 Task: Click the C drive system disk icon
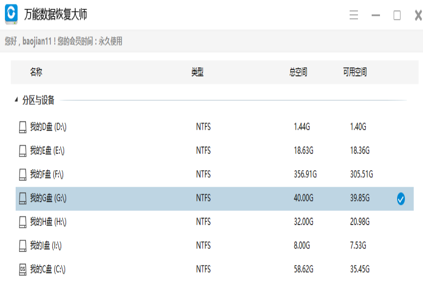tap(22, 269)
